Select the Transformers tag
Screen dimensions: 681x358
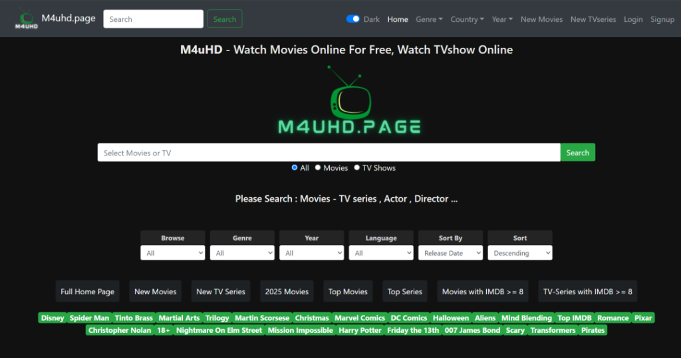(553, 330)
